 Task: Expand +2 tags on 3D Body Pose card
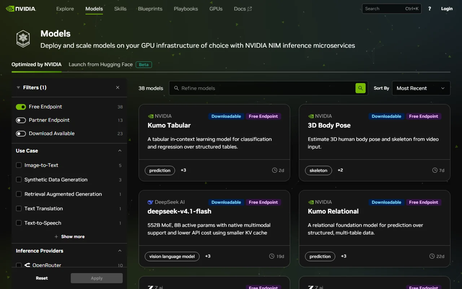(x=340, y=170)
